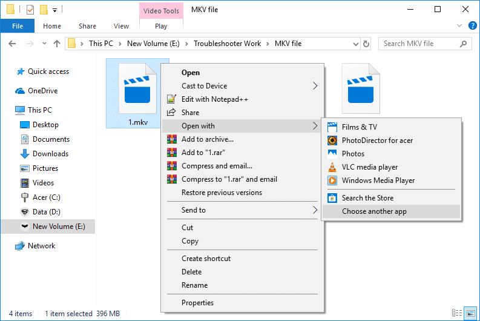This screenshot has width=480, height=321.
Task: Click the Windows Media Player icon
Action: coord(332,180)
